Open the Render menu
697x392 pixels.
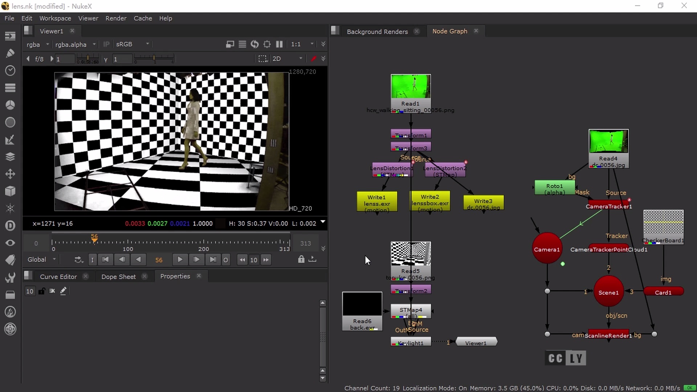(x=116, y=18)
